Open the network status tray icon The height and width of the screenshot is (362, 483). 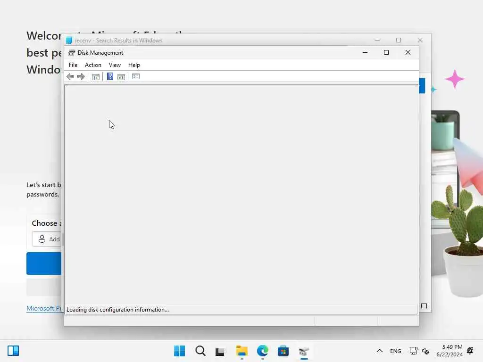click(413, 351)
